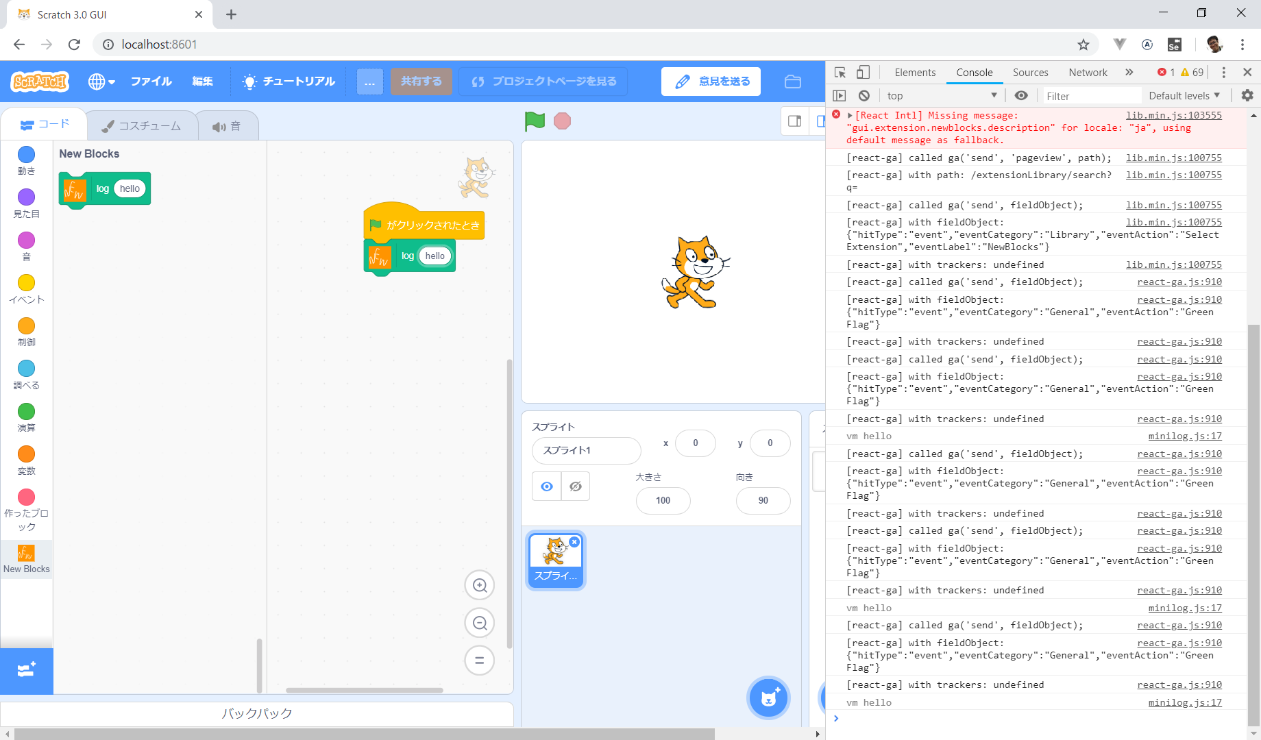Open the Console tab in DevTools

975,72
